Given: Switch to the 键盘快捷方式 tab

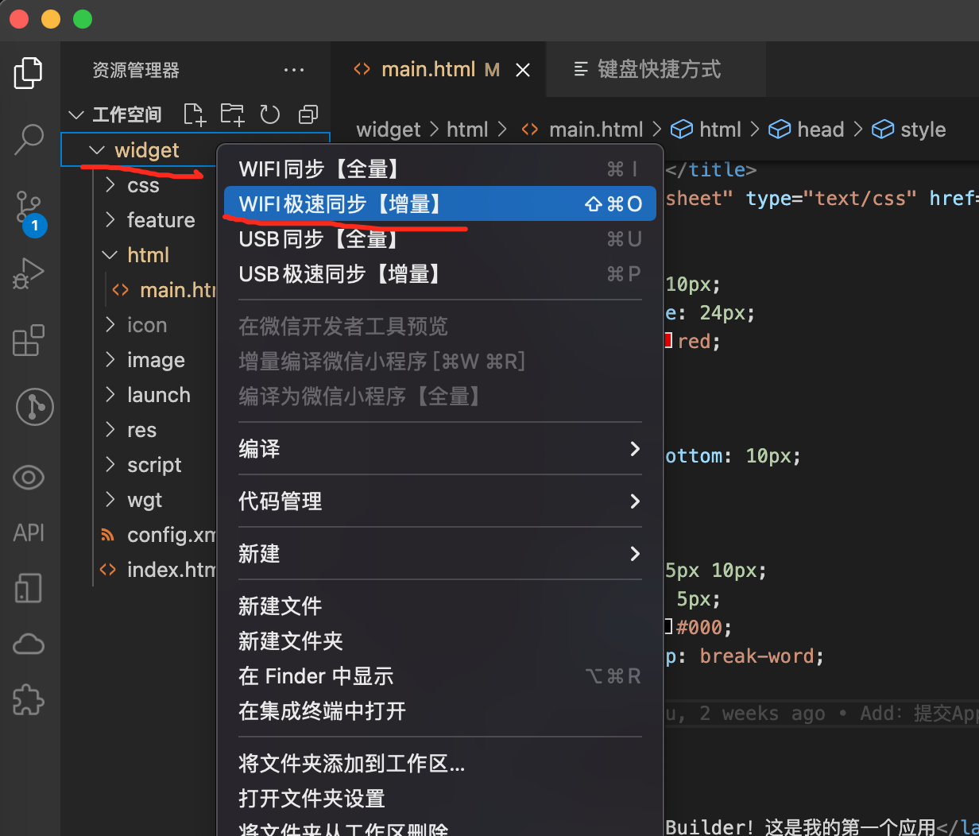Looking at the screenshot, I should pos(658,70).
